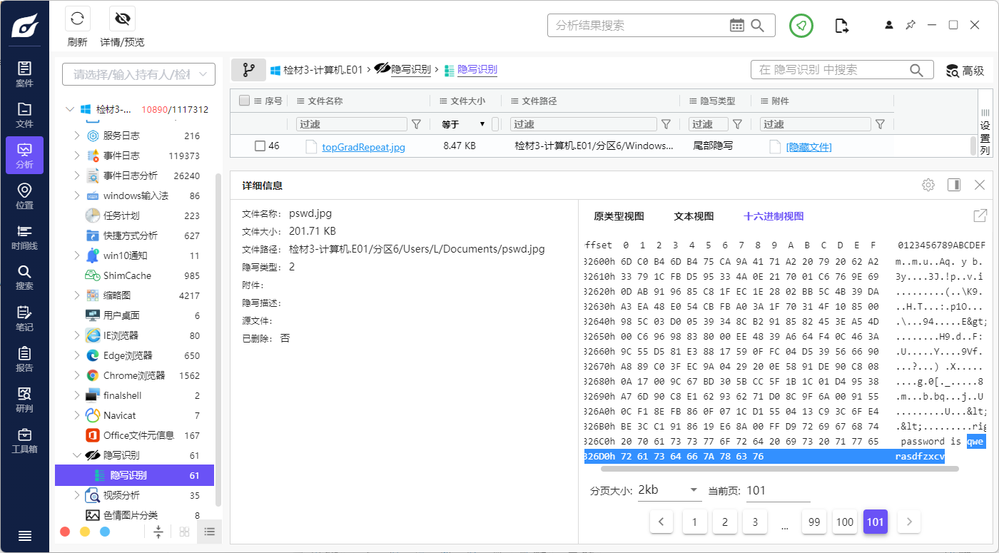Click the gear icon in 详细信息 panel
The image size is (999, 553).
coord(928,184)
